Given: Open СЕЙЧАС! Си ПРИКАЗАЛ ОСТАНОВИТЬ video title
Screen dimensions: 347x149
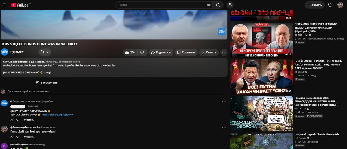Looking at the screenshot, I should pyautogui.click(x=318, y=65).
